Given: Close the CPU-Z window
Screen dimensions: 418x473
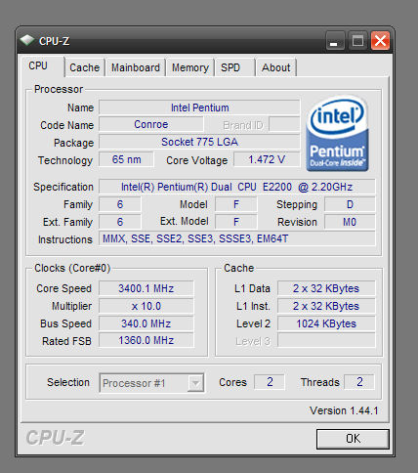Looking at the screenshot, I should 380,41.
